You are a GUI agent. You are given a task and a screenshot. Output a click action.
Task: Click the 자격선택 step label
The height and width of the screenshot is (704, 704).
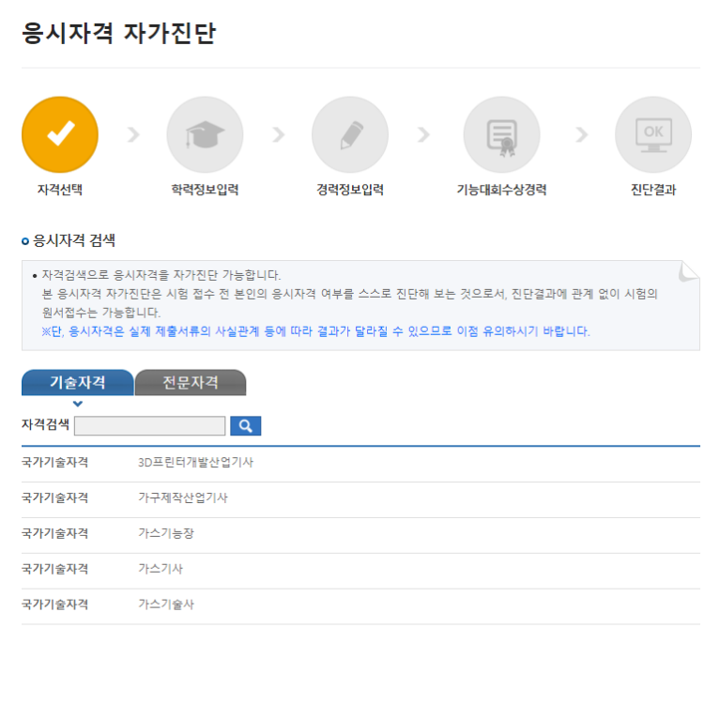click(x=60, y=190)
